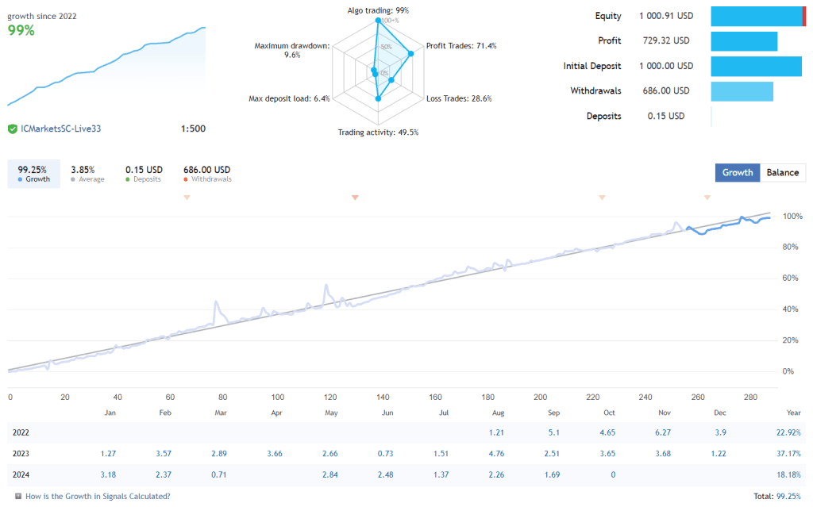Screen dimensions: 813x507
Task: Click the green Deposits legend dot
Action: click(127, 179)
